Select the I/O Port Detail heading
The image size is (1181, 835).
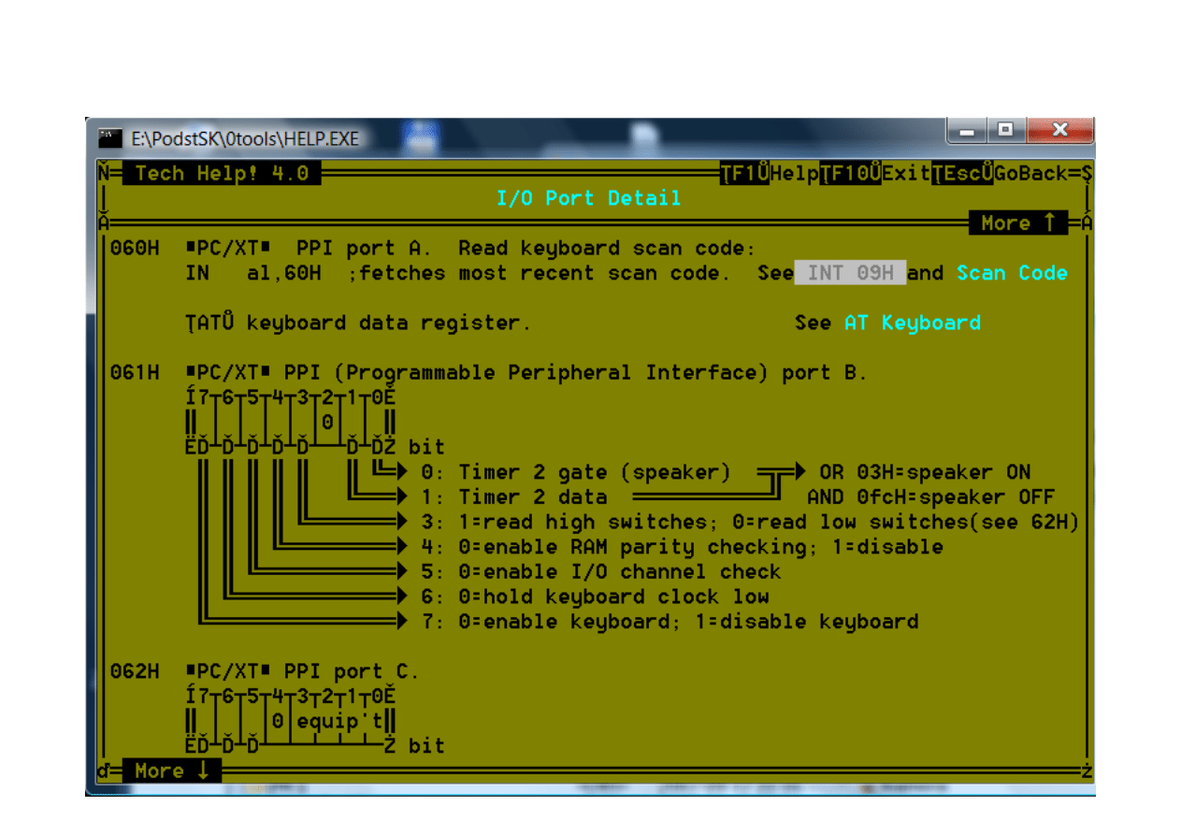pos(588,198)
